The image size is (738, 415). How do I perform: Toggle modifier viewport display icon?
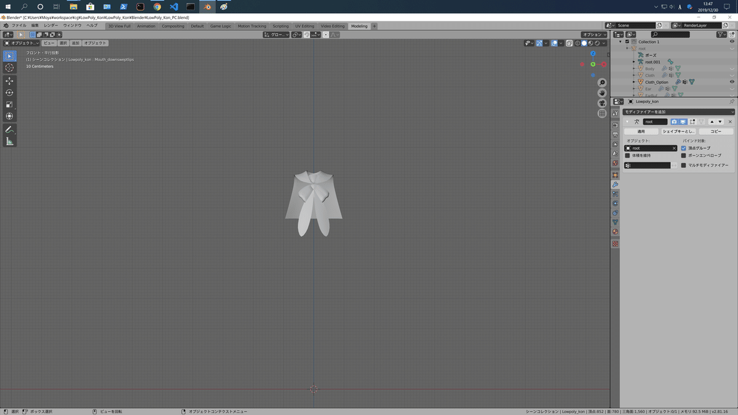coord(683,122)
